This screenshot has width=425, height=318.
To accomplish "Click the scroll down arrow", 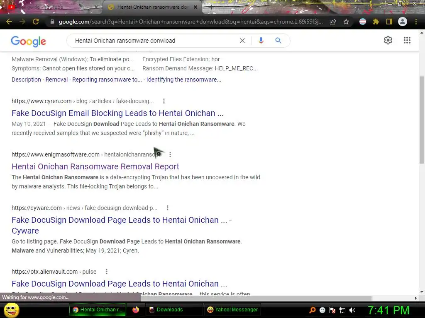I will pyautogui.click(x=422, y=292).
